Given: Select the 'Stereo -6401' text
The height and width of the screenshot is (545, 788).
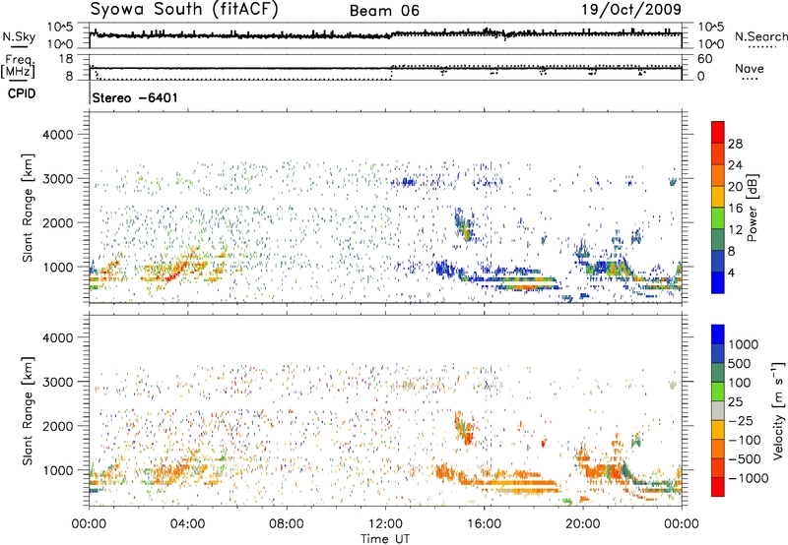Looking at the screenshot, I should click(135, 97).
